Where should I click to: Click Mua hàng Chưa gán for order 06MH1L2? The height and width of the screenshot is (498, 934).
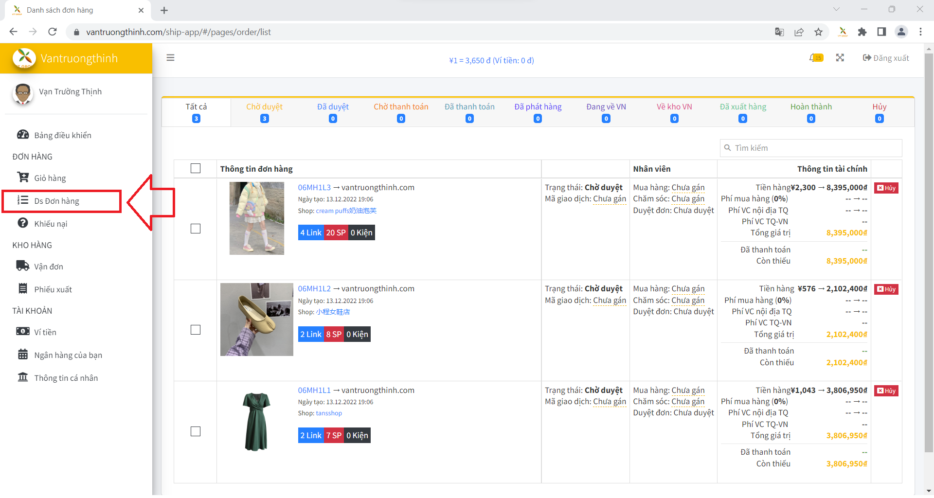[x=688, y=288]
